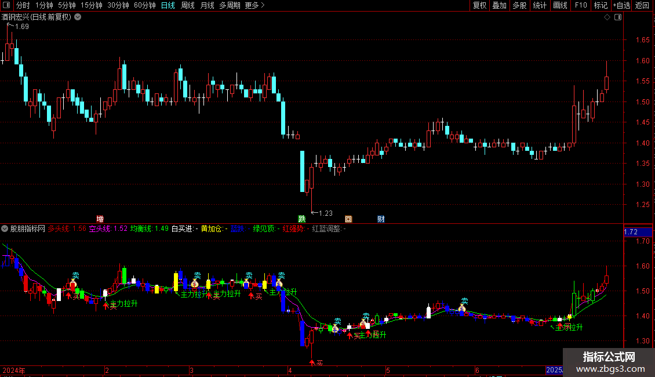Click the 叠加 overlay button
Image resolution: width=655 pixels, height=377 pixels.
(x=499, y=5)
